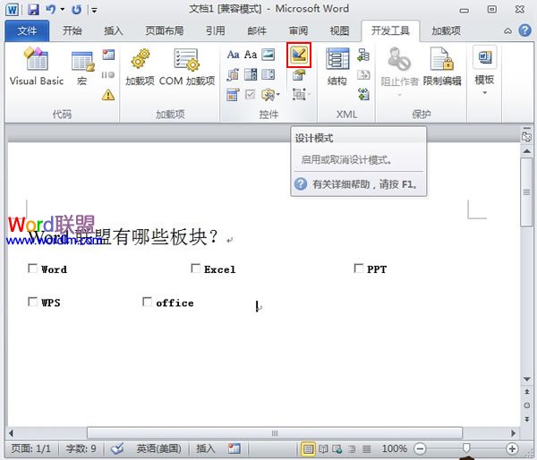The height and width of the screenshot is (460, 537).
Task: Switch to outline view in status bar
Action: [352, 448]
